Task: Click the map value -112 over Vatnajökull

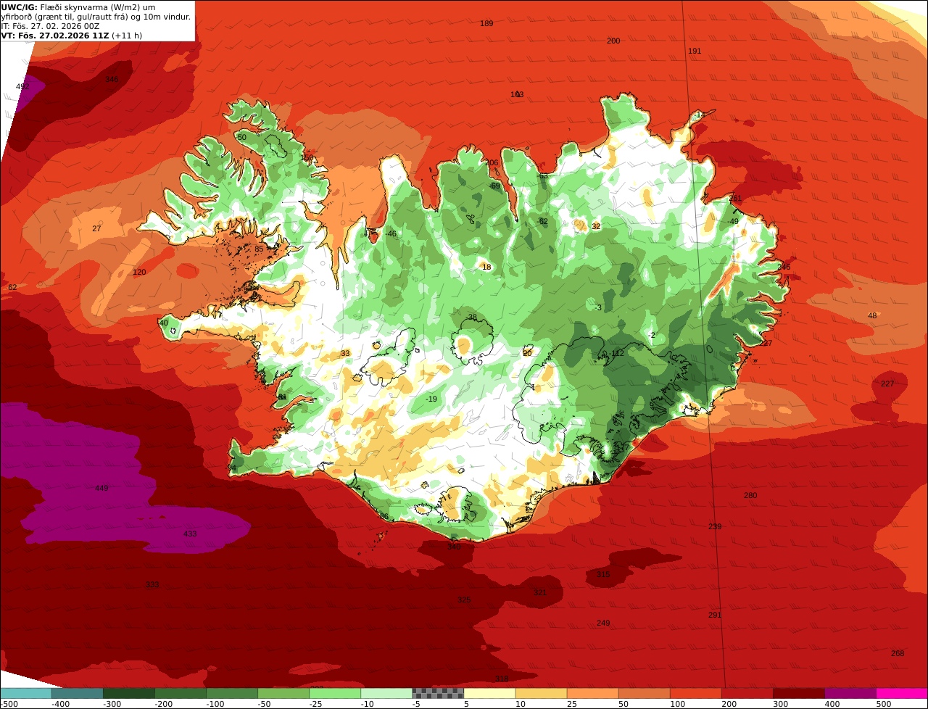Action: tap(617, 353)
